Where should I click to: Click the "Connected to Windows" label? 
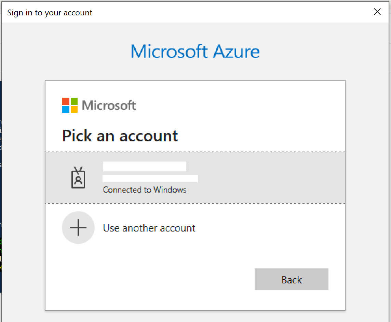(145, 190)
